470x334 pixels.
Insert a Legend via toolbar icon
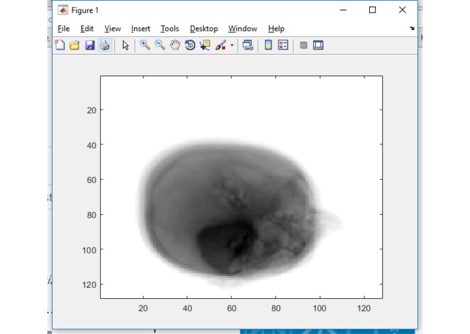pyautogui.click(x=283, y=45)
